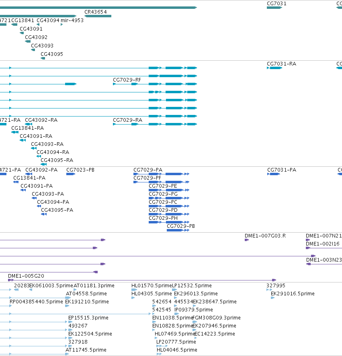Click the CG7029-RF transcript label
This screenshot has height=356, width=342.
pos(127,80)
